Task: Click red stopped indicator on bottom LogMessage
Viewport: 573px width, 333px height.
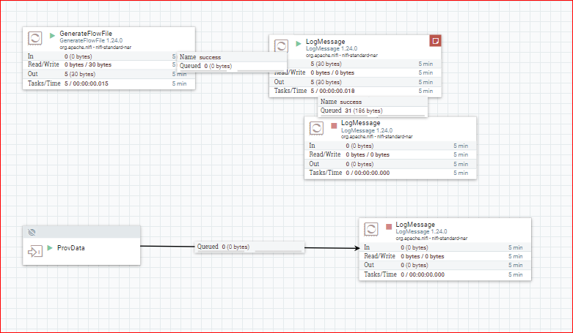Action: pyautogui.click(x=389, y=227)
